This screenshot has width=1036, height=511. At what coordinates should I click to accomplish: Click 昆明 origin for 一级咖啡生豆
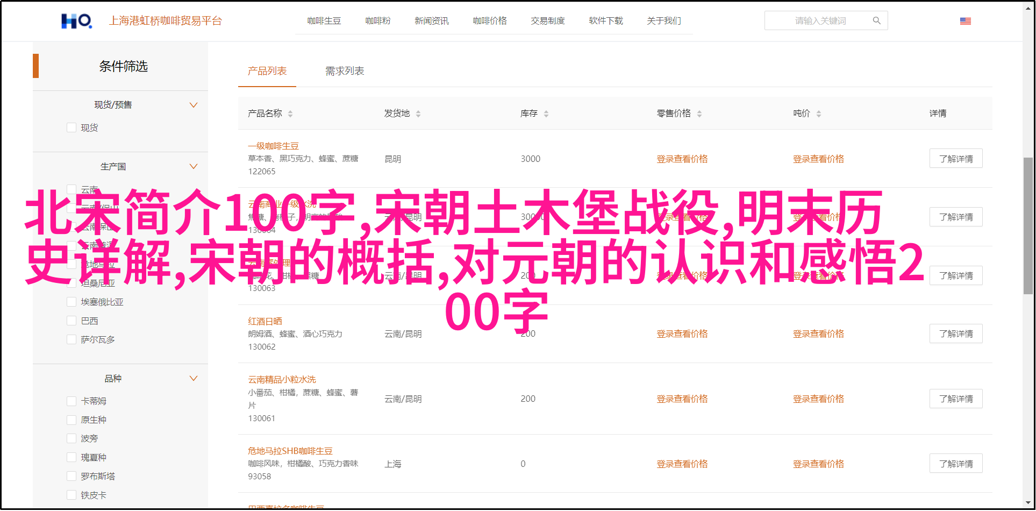392,159
